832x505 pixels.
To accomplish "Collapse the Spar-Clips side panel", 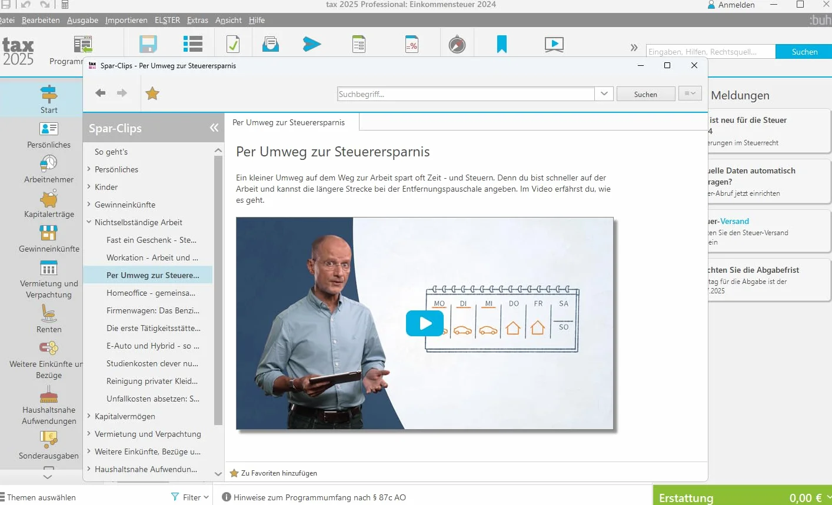I will (x=214, y=128).
